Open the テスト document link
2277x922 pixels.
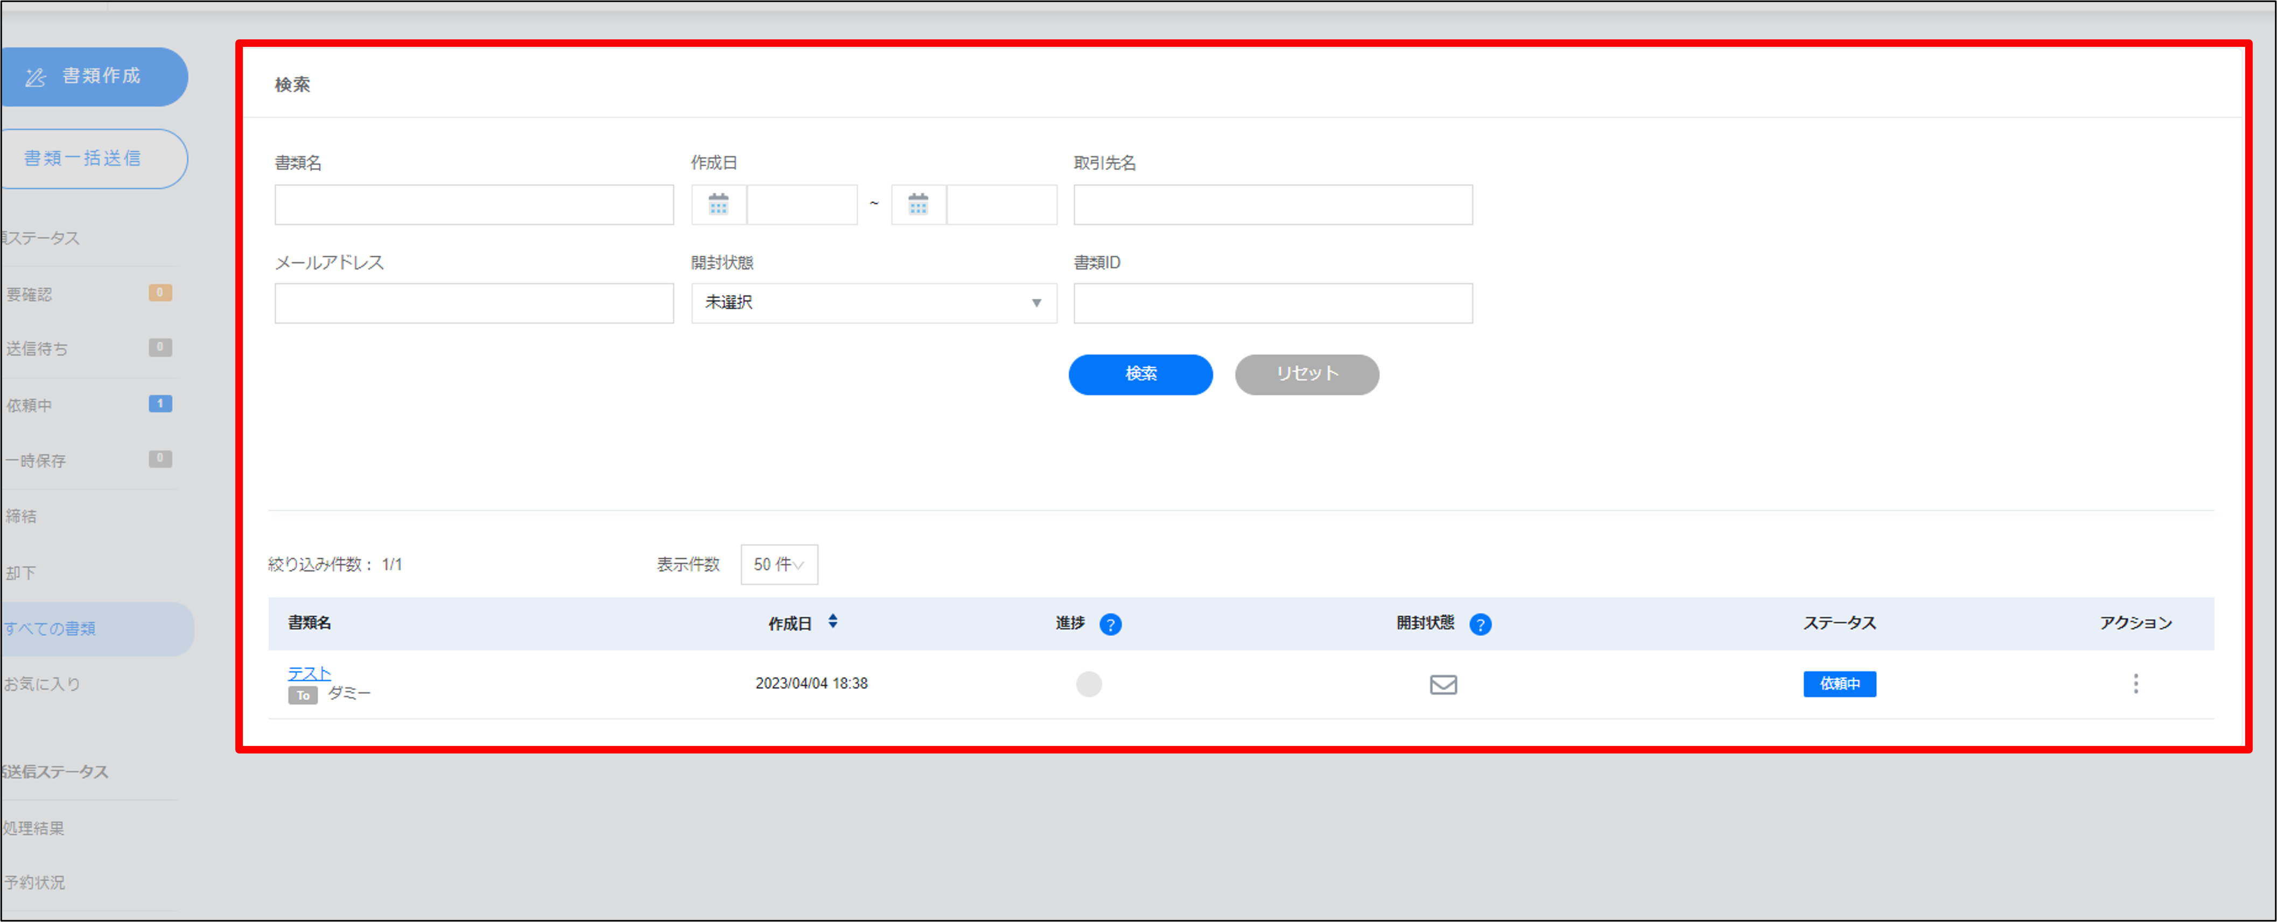pos(309,673)
